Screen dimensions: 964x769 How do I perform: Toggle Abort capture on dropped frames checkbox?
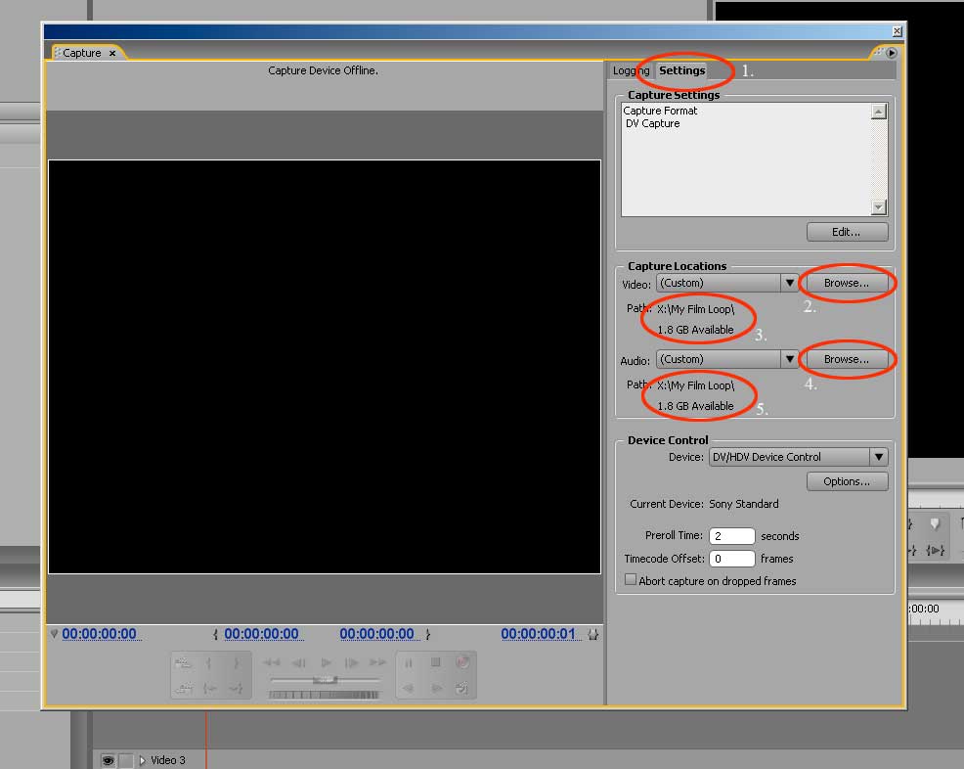tap(631, 579)
